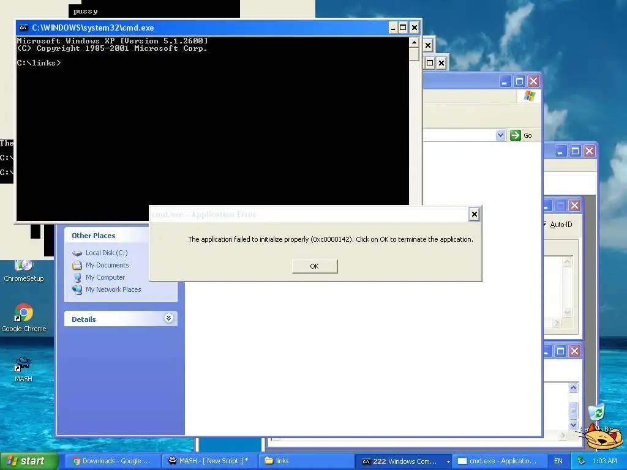
Task: Close the cmd.exe Application Error dialog
Action: pos(475,214)
